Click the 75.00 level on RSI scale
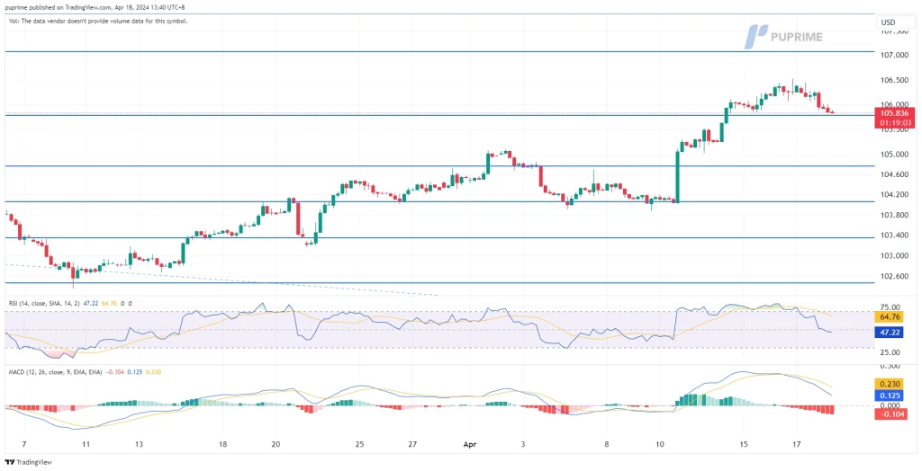 point(891,307)
